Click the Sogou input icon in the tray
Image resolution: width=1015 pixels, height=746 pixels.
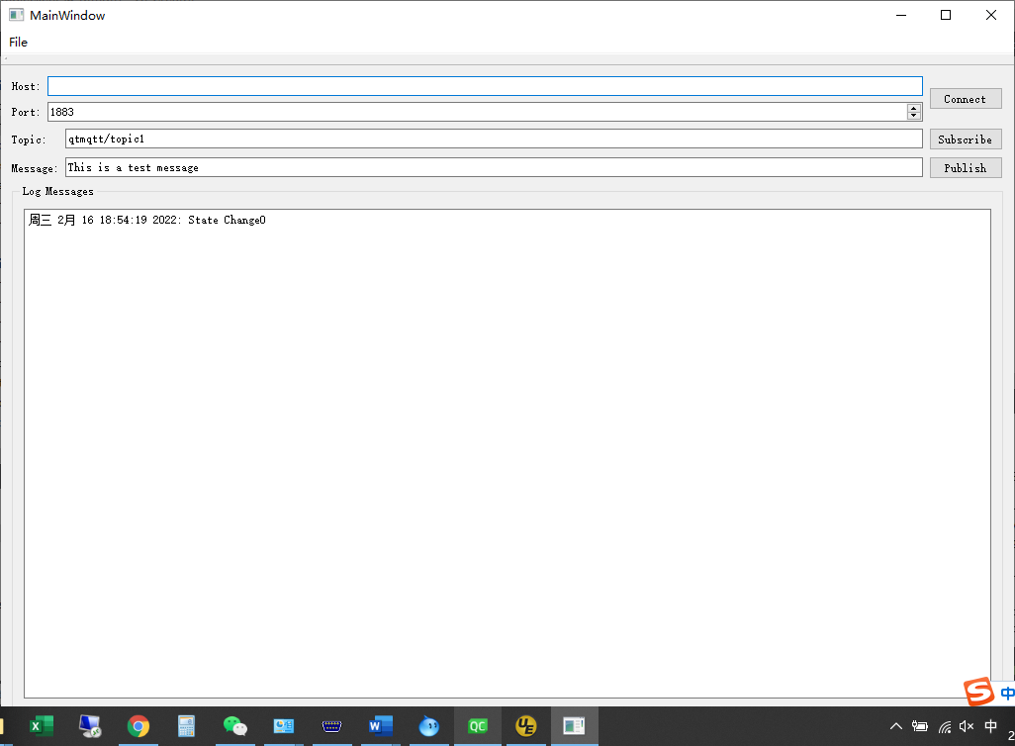pyautogui.click(x=979, y=692)
